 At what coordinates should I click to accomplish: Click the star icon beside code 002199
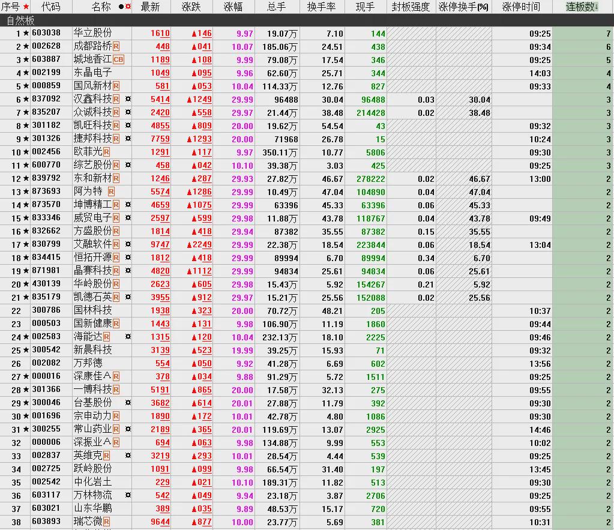point(26,73)
